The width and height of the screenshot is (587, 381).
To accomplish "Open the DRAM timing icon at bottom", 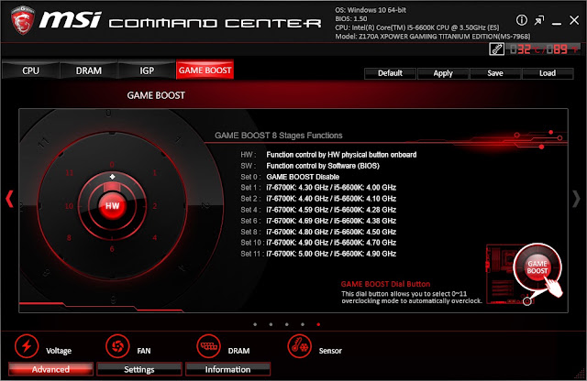I will (x=208, y=346).
